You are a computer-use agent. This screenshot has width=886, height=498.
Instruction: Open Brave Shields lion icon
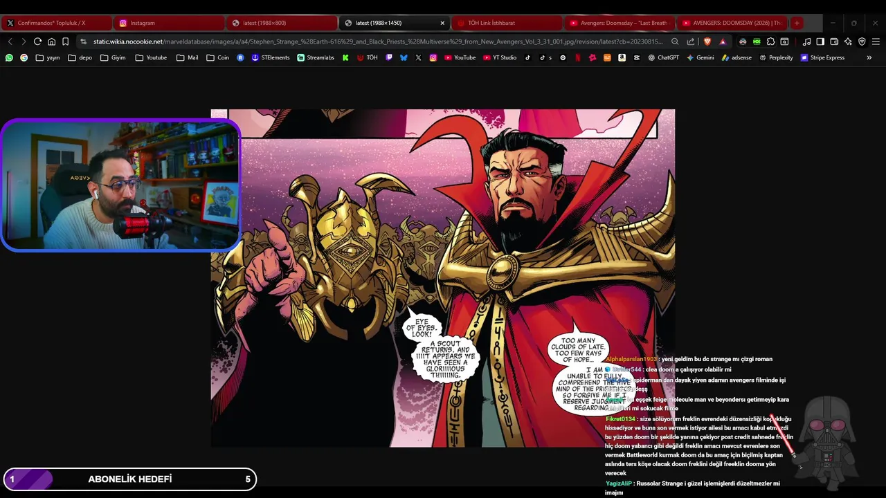pyautogui.click(x=707, y=41)
